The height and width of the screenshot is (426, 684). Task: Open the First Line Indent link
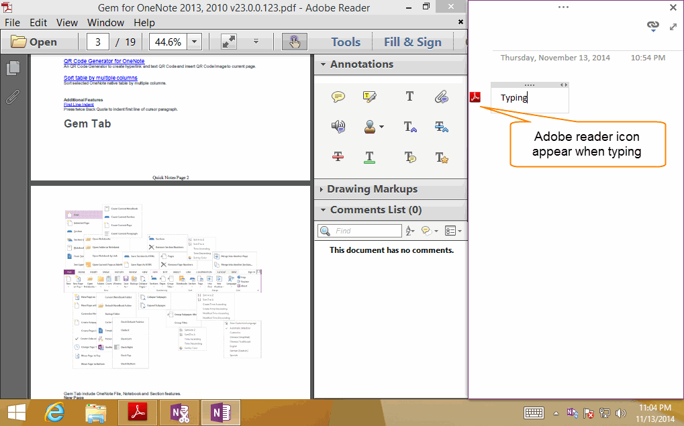coord(79,104)
